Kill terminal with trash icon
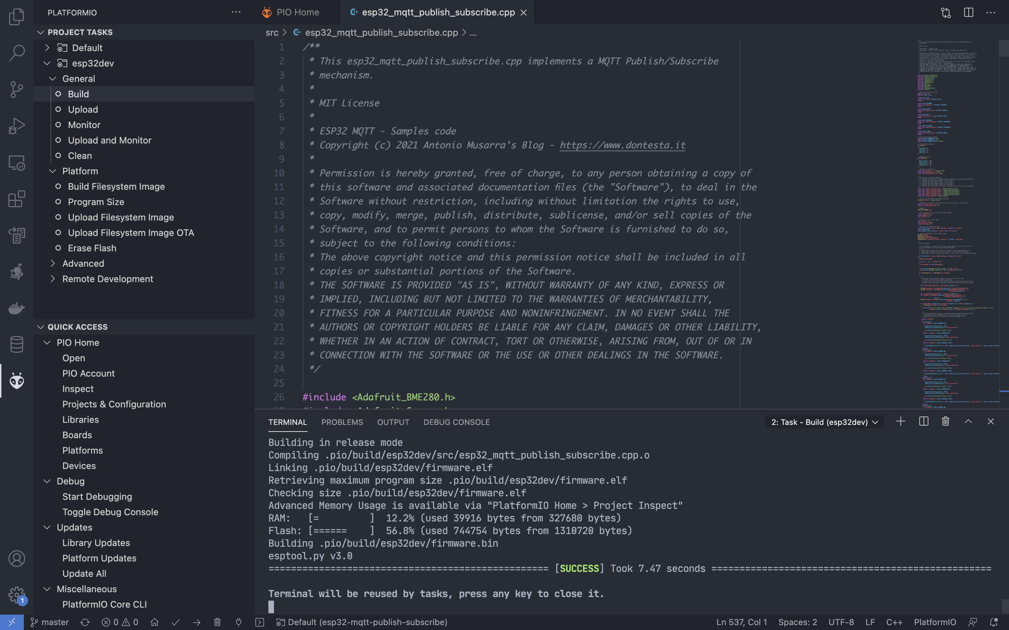The width and height of the screenshot is (1009, 630). [x=946, y=422]
